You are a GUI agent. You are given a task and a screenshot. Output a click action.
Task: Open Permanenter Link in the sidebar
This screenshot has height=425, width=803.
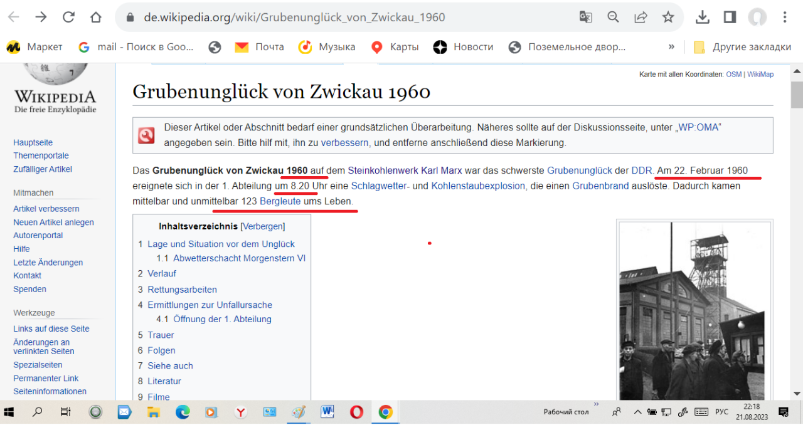[46, 378]
